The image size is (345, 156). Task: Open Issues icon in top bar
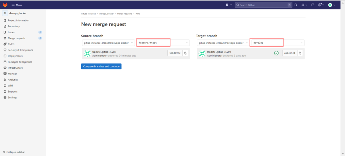[x=296, y=5]
